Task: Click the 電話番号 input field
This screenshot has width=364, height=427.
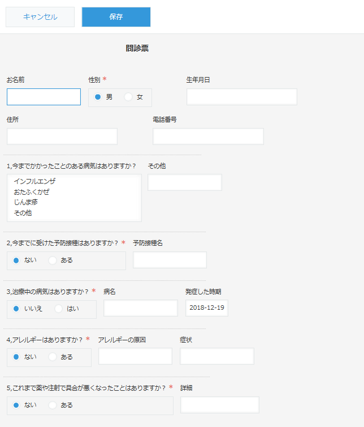Action: tap(208, 136)
